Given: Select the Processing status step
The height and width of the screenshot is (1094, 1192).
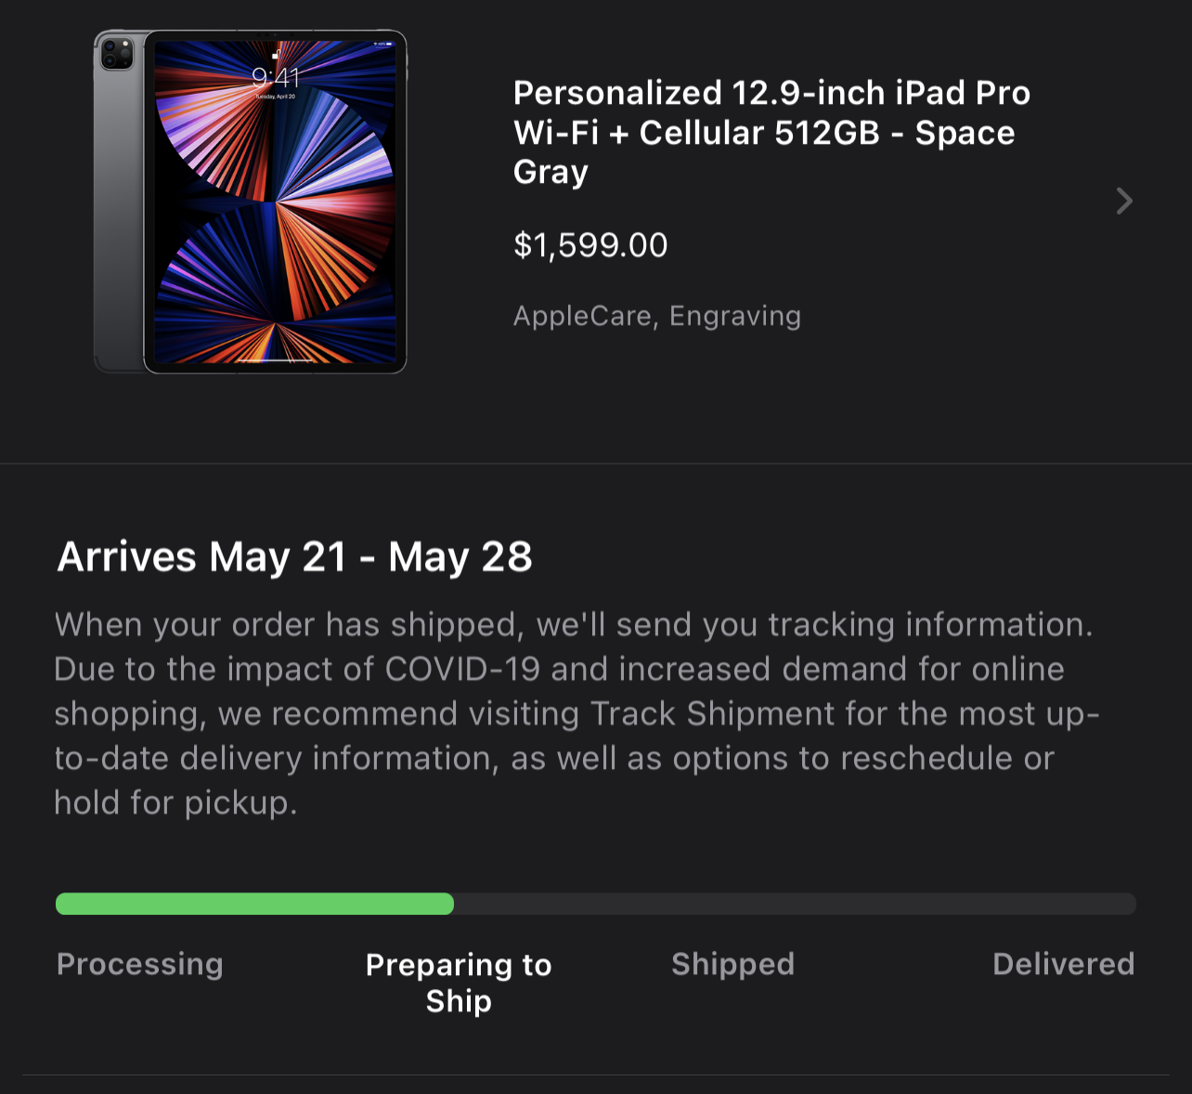Looking at the screenshot, I should tap(140, 964).
